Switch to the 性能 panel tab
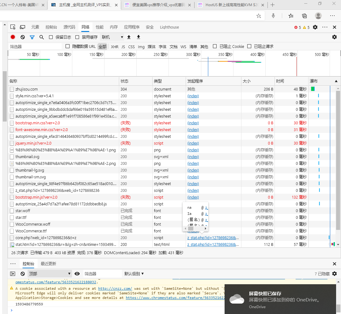Screen dimensions: 341x314 [x=100, y=27]
